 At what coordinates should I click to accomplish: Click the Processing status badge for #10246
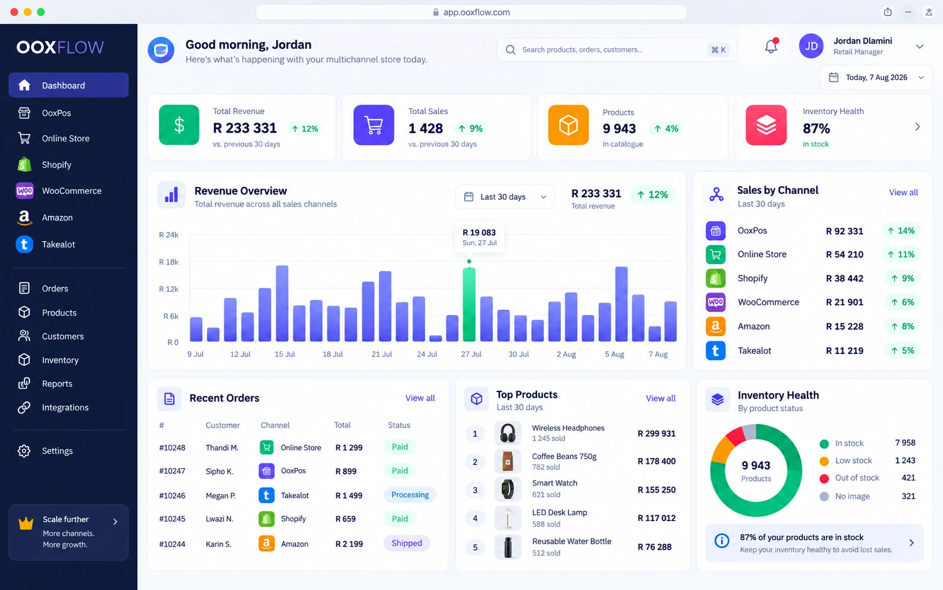click(410, 495)
